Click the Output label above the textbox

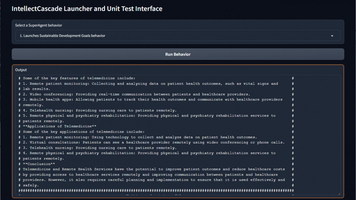[21, 70]
